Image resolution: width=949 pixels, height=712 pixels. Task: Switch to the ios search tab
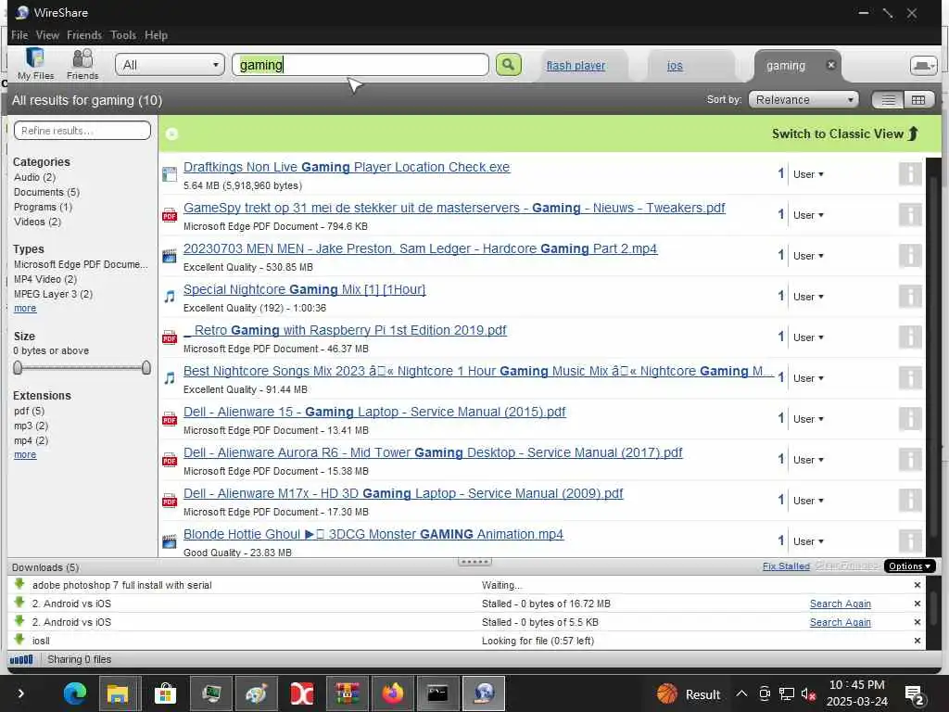pos(675,66)
